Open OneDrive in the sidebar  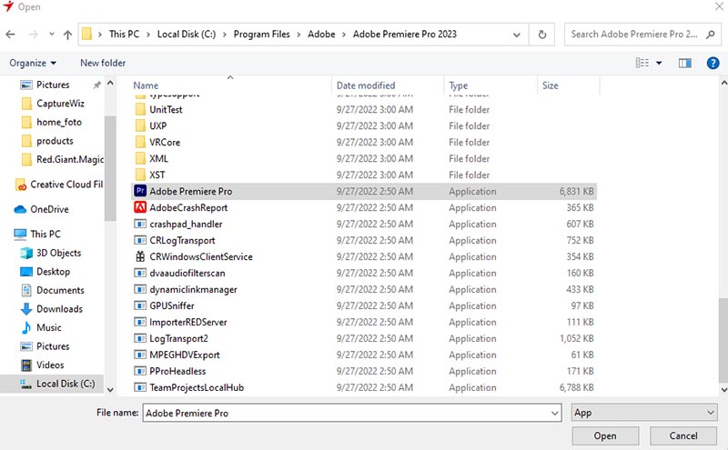coord(49,209)
